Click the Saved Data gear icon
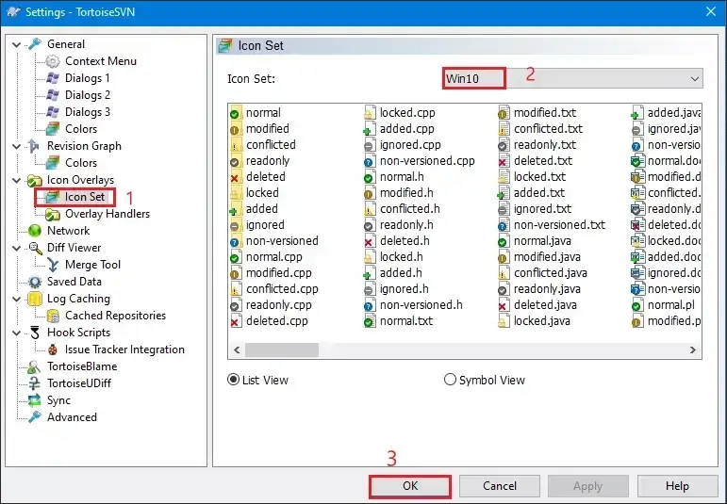 click(35, 282)
